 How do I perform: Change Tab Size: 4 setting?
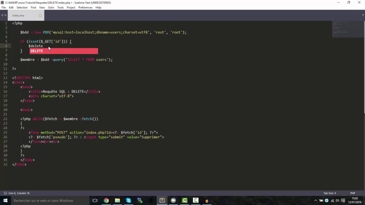point(330,193)
